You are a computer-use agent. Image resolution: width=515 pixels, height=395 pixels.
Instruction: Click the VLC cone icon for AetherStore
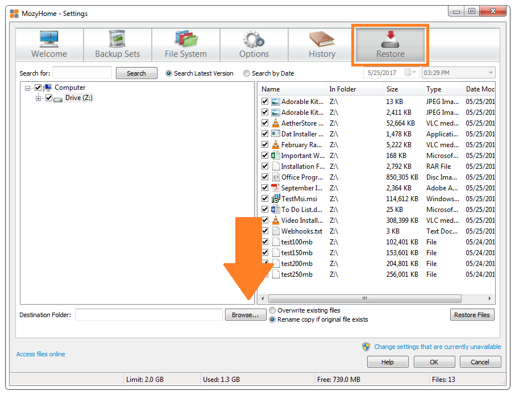(x=276, y=123)
